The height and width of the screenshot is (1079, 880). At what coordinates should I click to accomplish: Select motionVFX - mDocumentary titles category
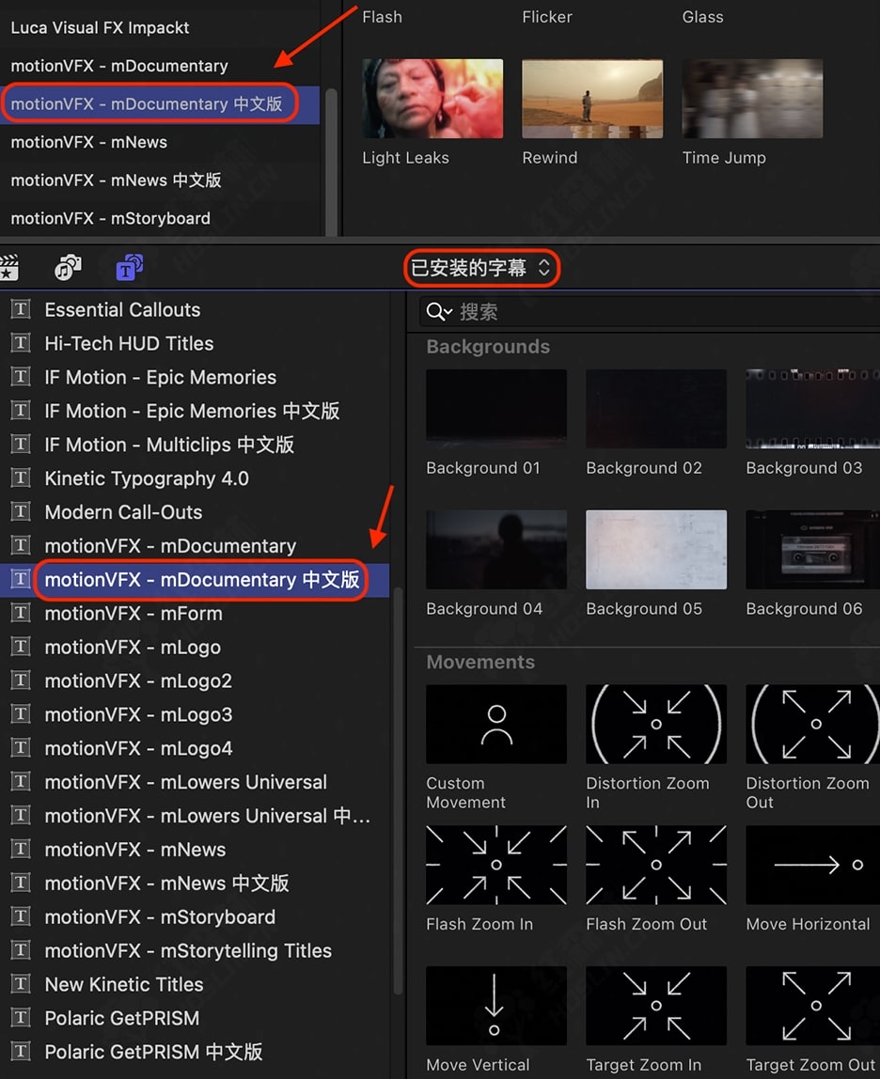[x=170, y=546]
